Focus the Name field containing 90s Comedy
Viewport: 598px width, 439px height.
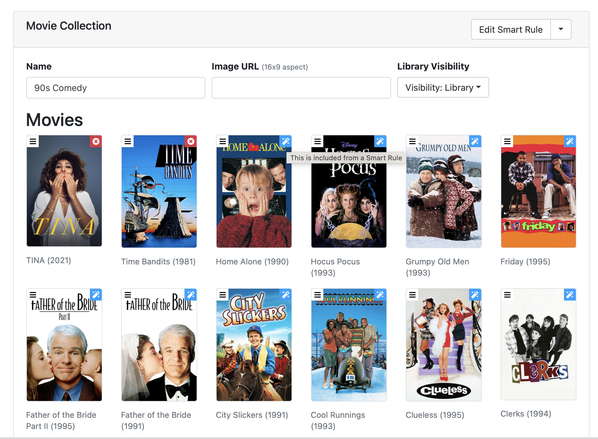pyautogui.click(x=116, y=88)
